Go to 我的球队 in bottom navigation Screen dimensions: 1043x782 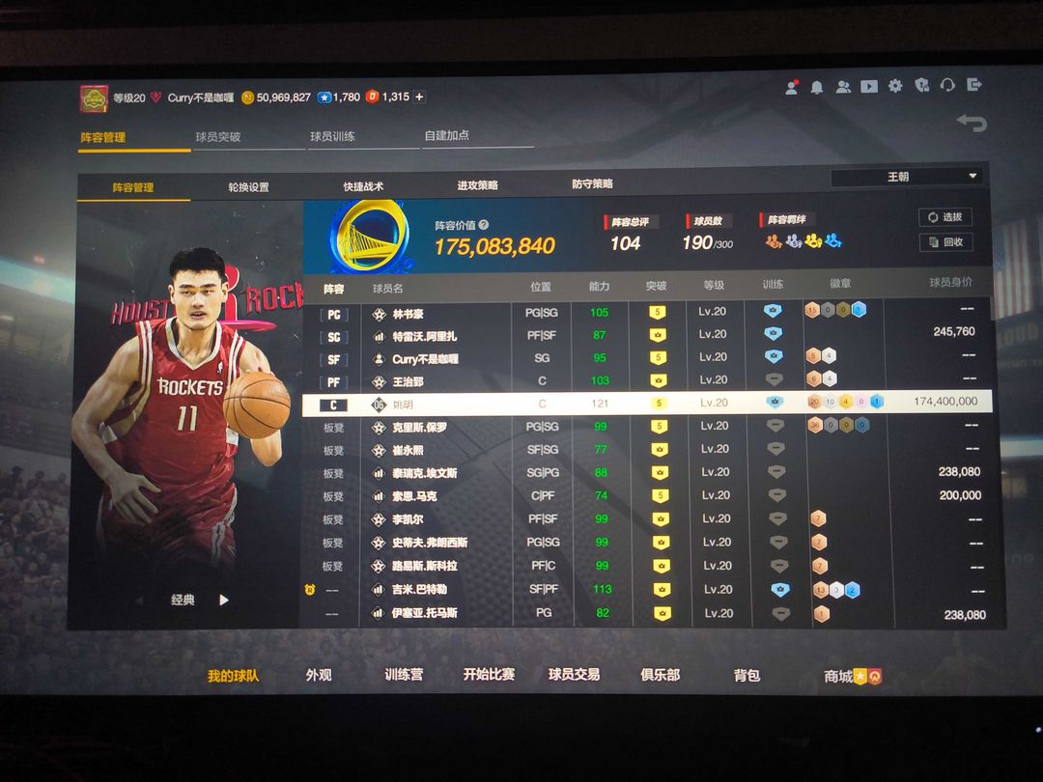(x=233, y=676)
